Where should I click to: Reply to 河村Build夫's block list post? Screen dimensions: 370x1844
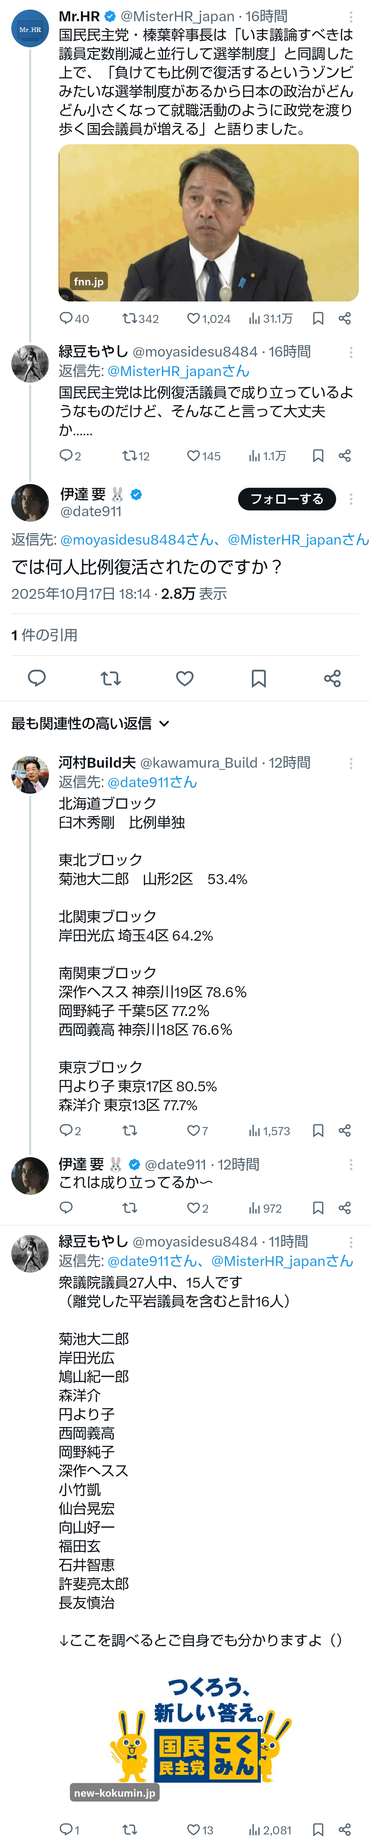coord(66,1130)
